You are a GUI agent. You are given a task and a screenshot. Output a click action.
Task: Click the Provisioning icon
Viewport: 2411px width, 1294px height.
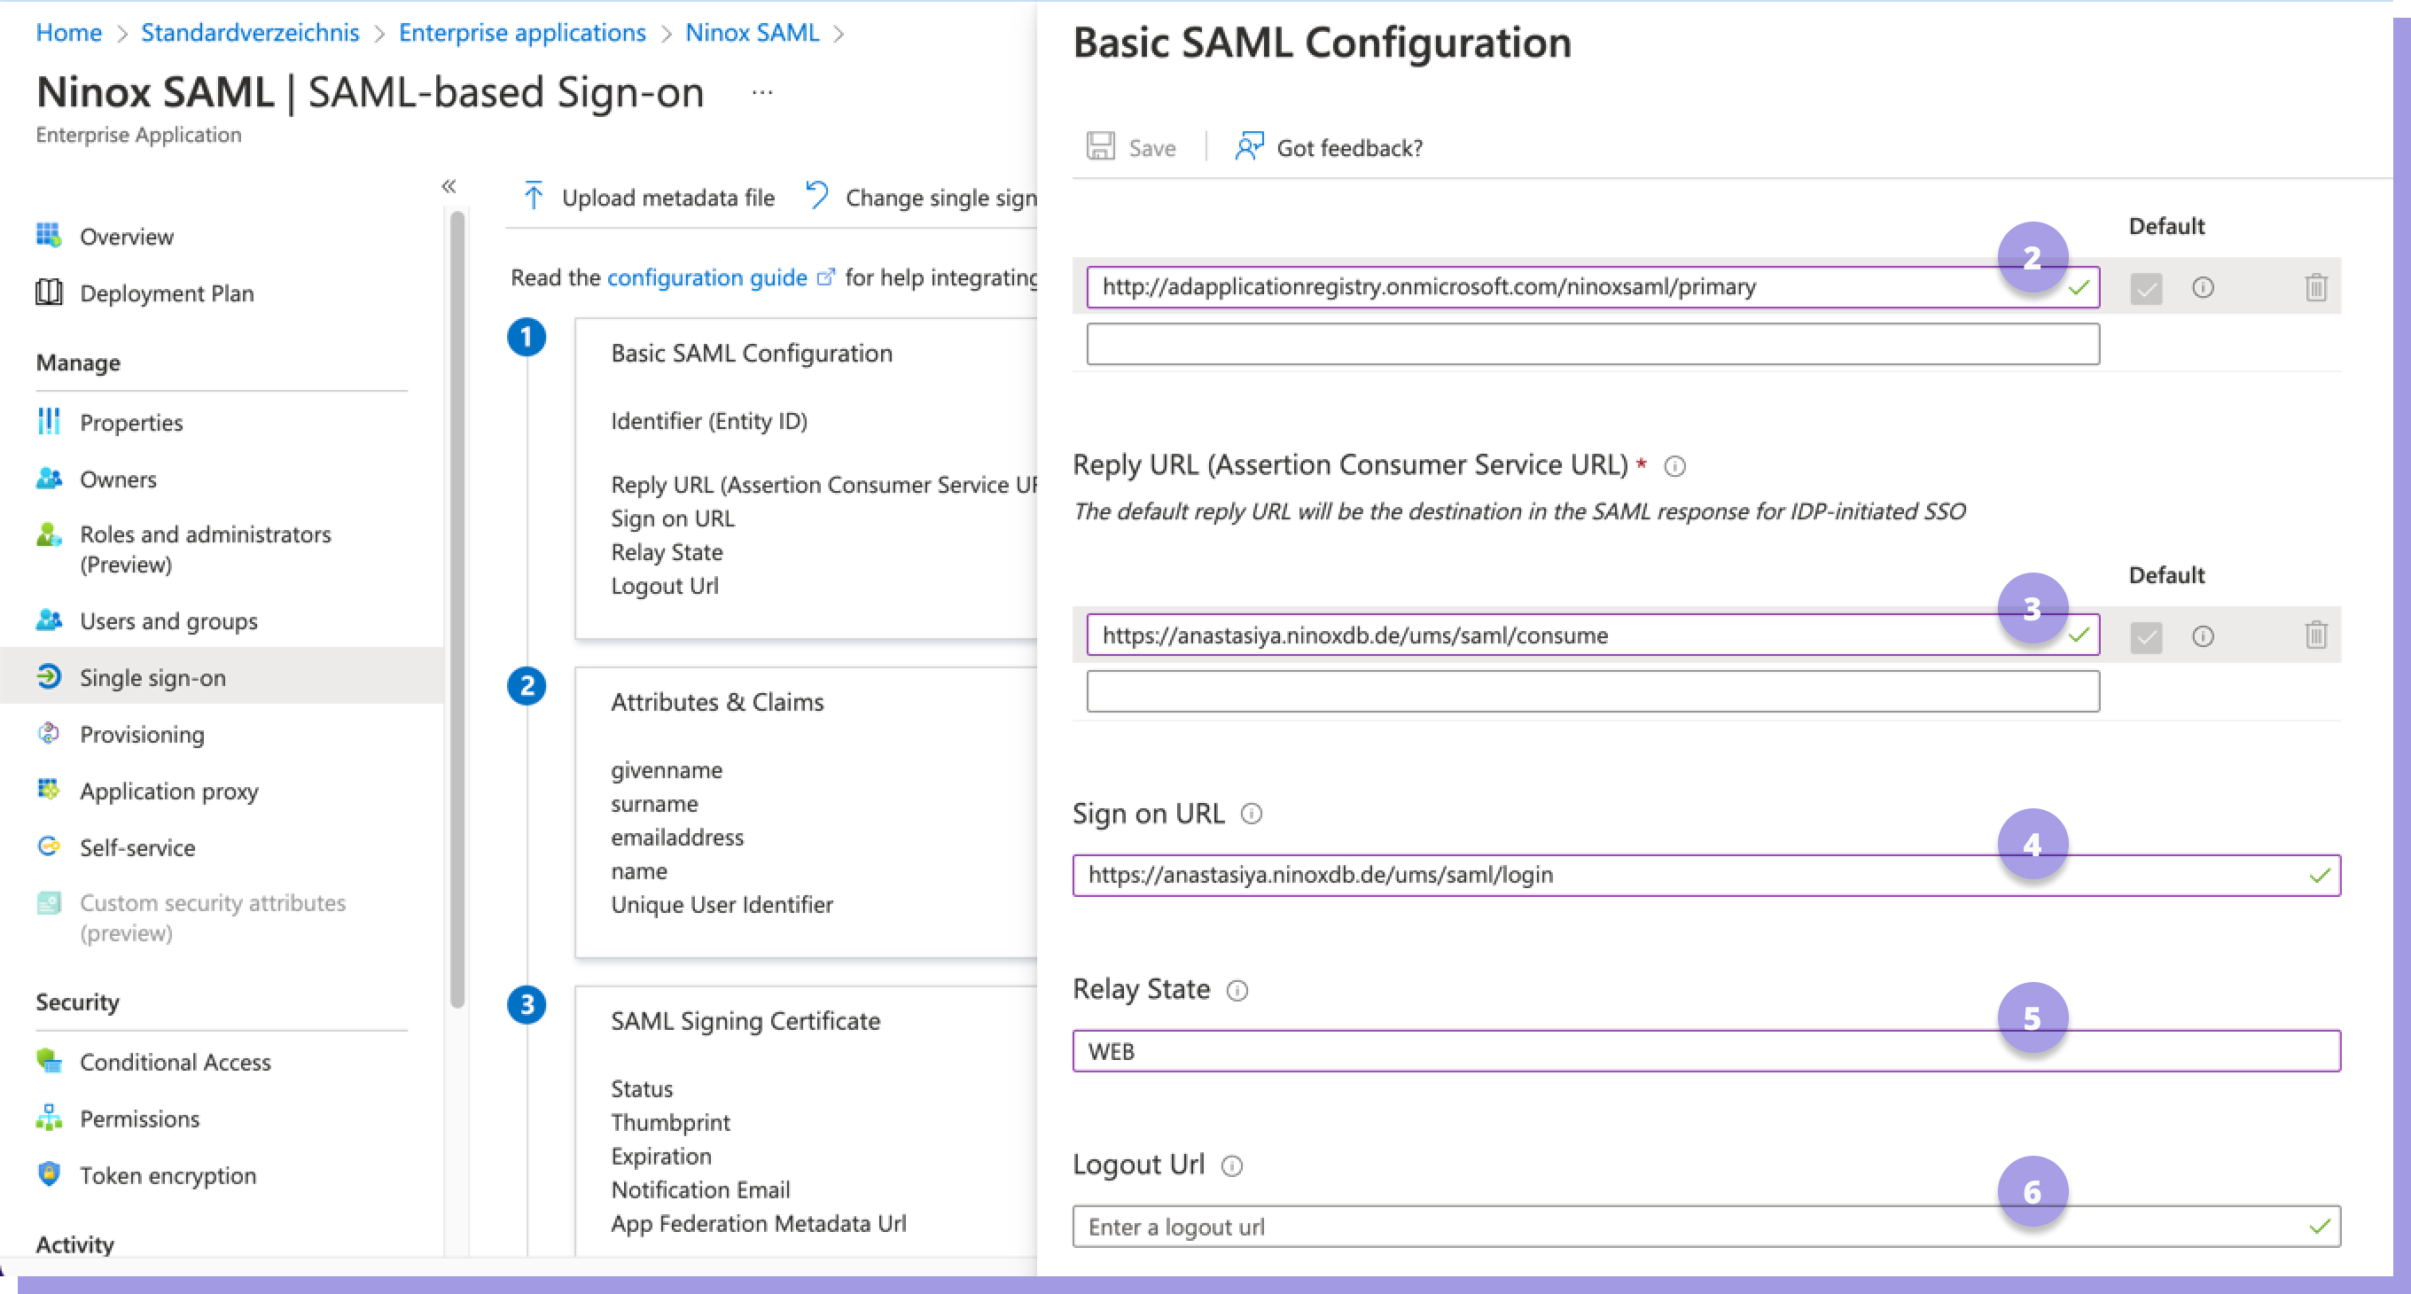pyautogui.click(x=49, y=734)
